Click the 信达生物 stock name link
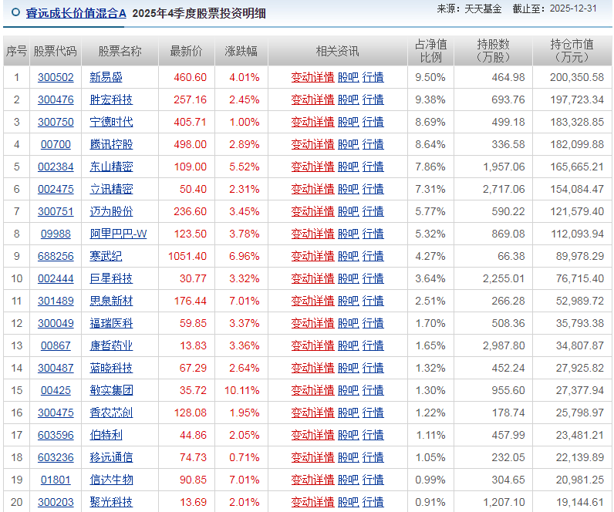614x512 pixels. coord(111,480)
